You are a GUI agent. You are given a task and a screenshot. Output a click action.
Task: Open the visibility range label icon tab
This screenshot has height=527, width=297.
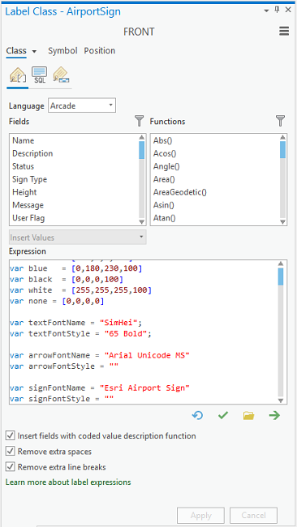(61, 75)
